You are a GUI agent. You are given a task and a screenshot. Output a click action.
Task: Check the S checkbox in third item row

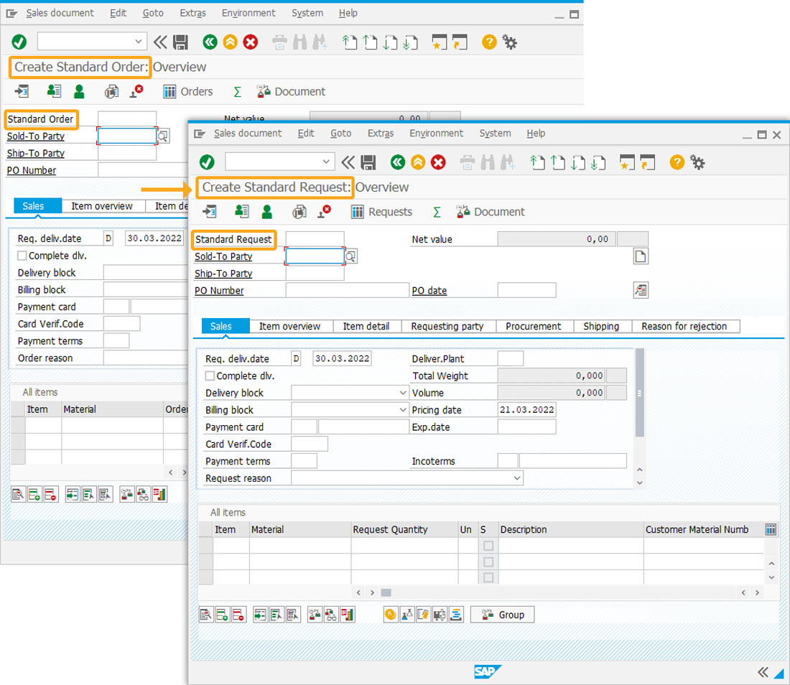(x=488, y=577)
